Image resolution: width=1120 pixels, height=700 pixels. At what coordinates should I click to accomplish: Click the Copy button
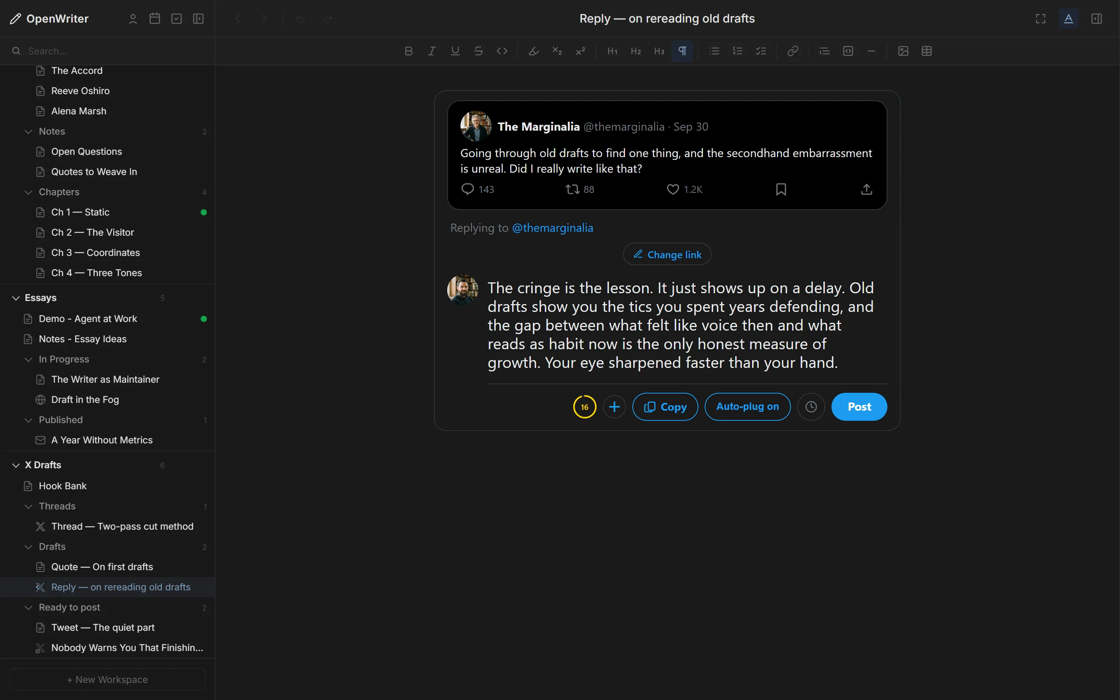(665, 406)
